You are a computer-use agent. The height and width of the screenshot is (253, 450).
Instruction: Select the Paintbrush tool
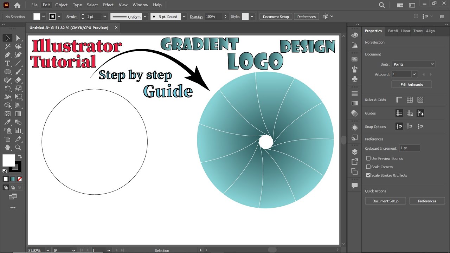18,72
